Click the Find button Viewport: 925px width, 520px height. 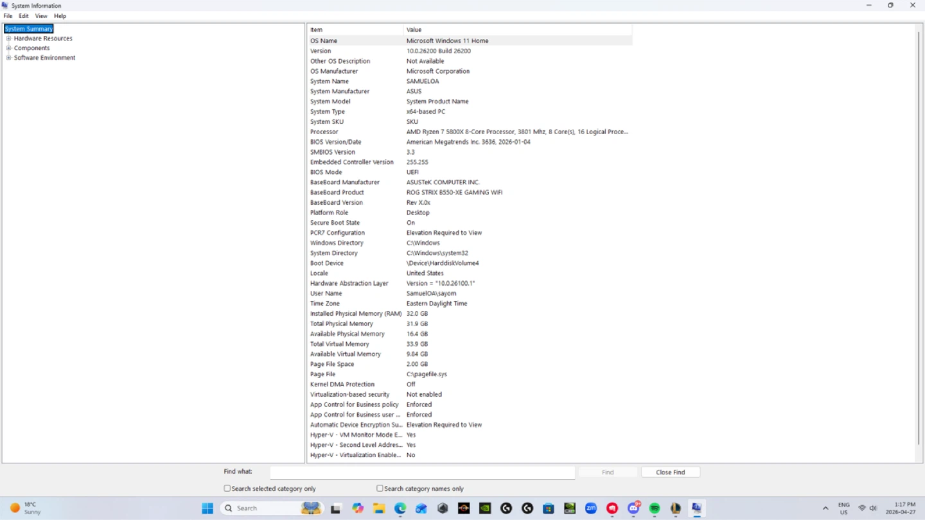tap(608, 472)
